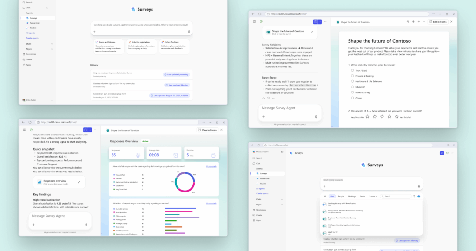
Task: Collapse the Shape the future of Contoso card
Action: point(312,32)
